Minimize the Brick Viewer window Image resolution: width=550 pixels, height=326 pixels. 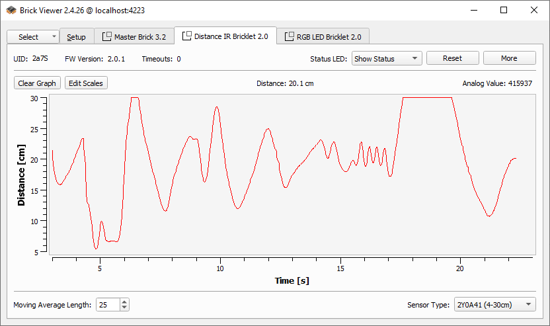point(473,10)
